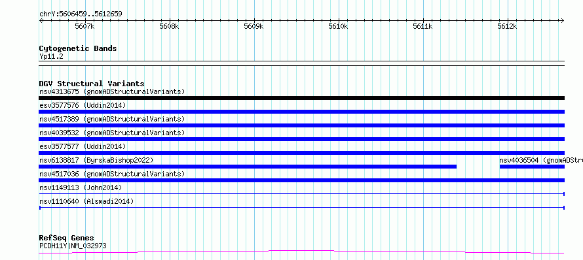The image size is (583, 260).
Task: Click the 5611k ruler tick label
Action: (x=423, y=26)
